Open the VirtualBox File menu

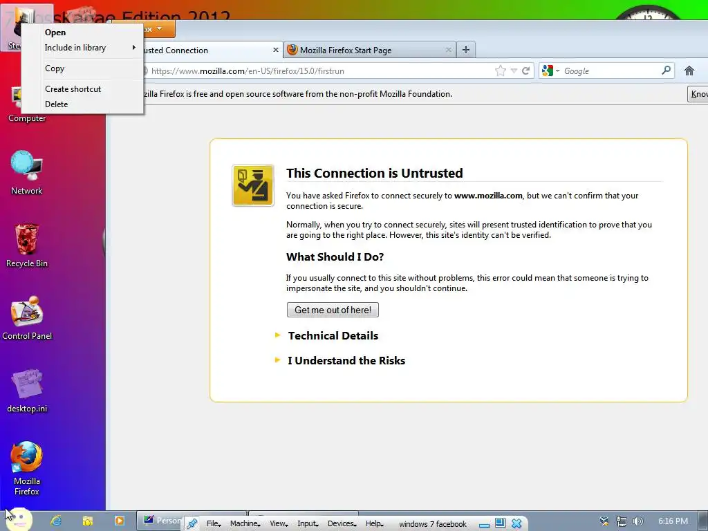coord(214,524)
